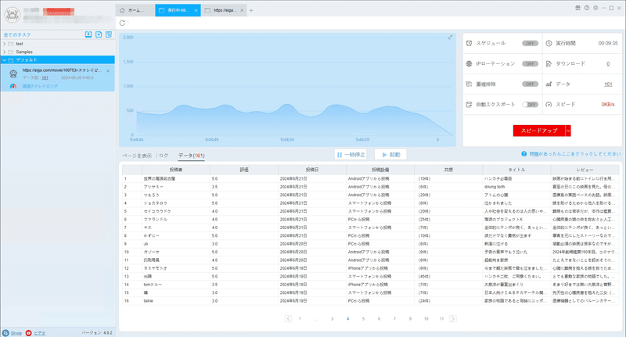Open the 問題があったら help link

coord(575,154)
